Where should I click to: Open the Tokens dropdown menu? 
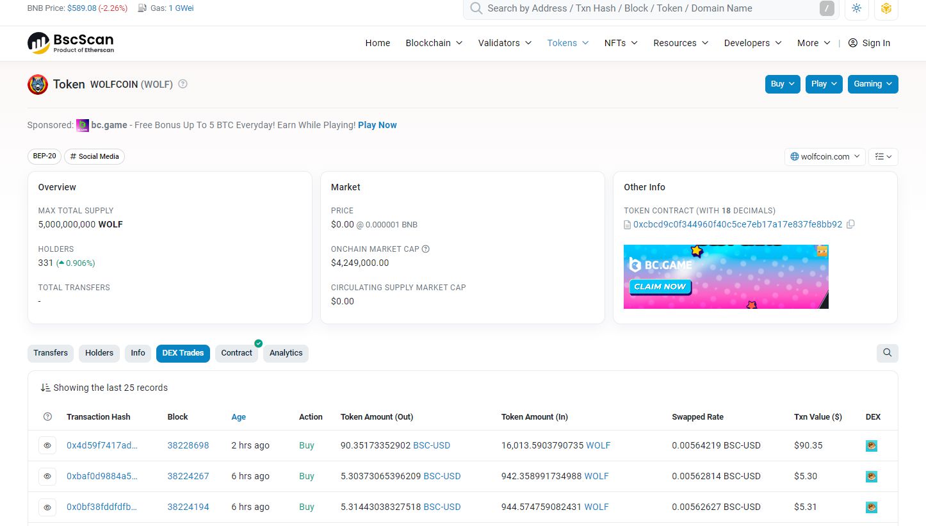click(x=568, y=43)
